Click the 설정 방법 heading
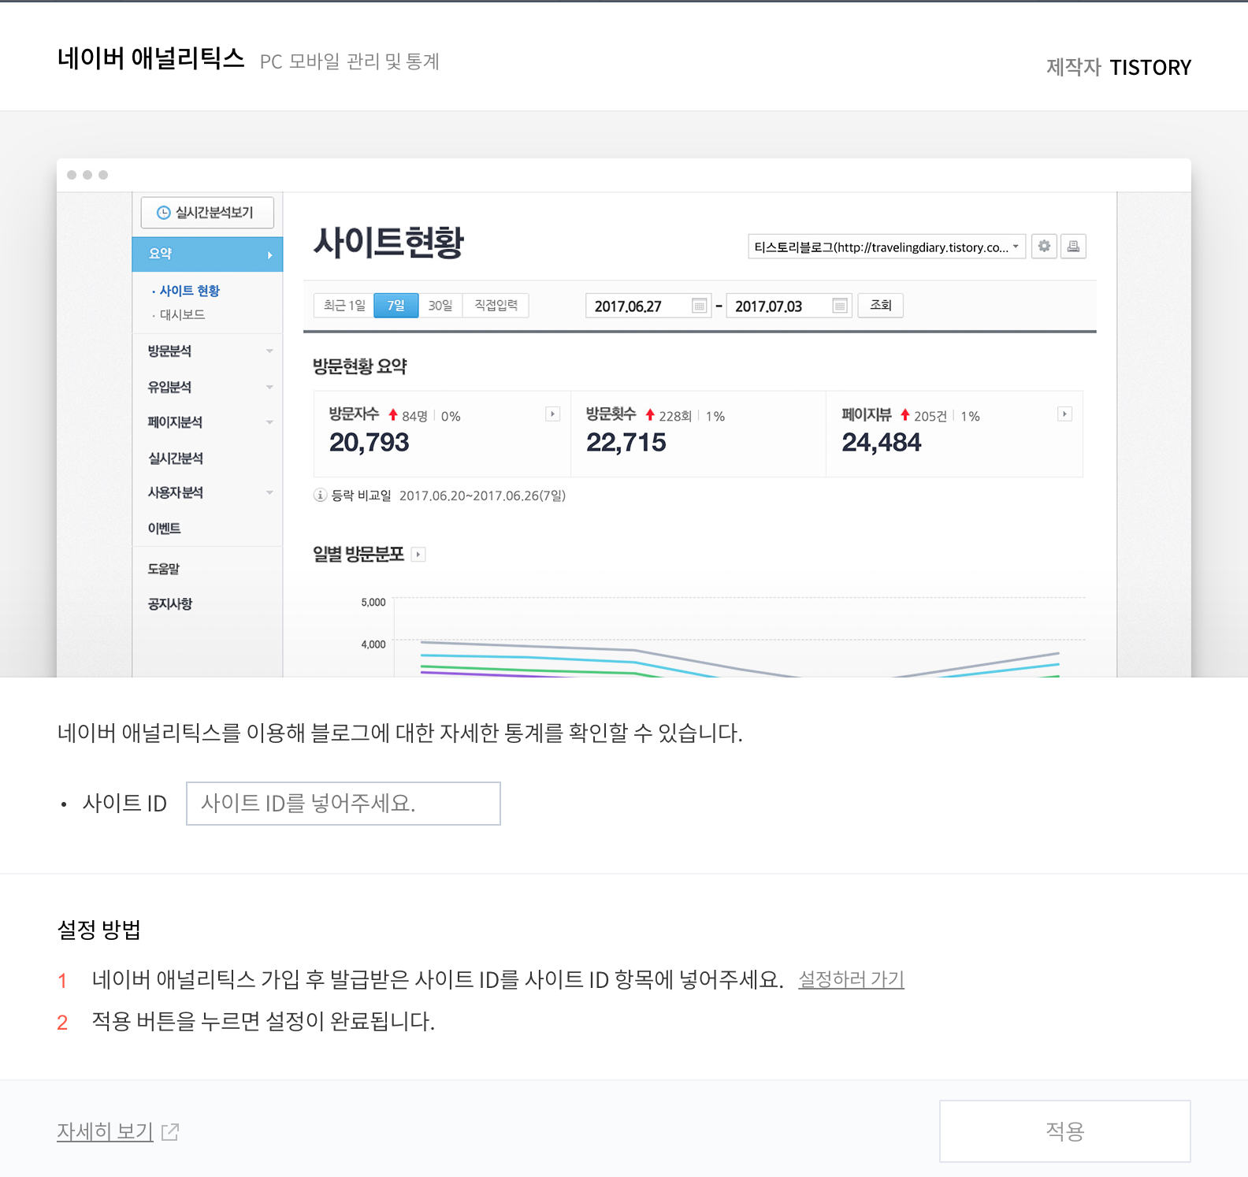1248x1177 pixels. (x=98, y=930)
